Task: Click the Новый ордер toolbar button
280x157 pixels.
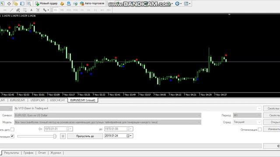Action: (46, 3)
